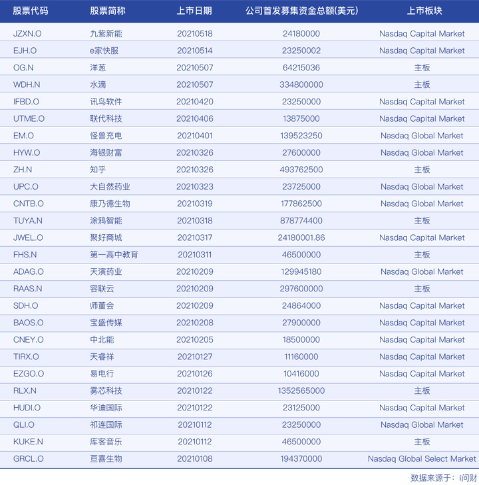Image resolution: width=479 pixels, height=485 pixels.
Task: Click the 股票代码 column header
Action: coord(31,11)
